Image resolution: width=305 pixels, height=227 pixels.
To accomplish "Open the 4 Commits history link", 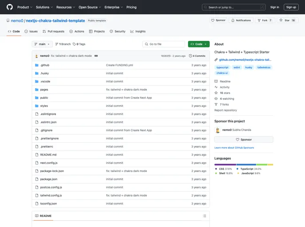I will click(197, 56).
